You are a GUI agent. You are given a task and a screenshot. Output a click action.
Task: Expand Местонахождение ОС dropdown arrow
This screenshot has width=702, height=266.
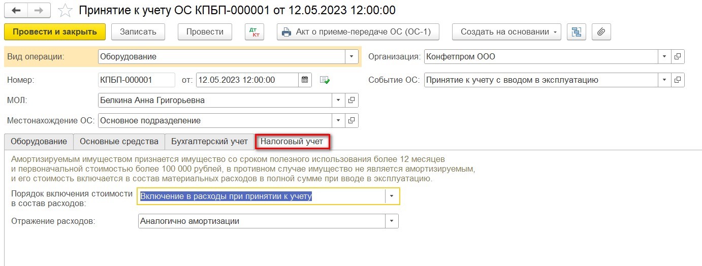click(338, 121)
